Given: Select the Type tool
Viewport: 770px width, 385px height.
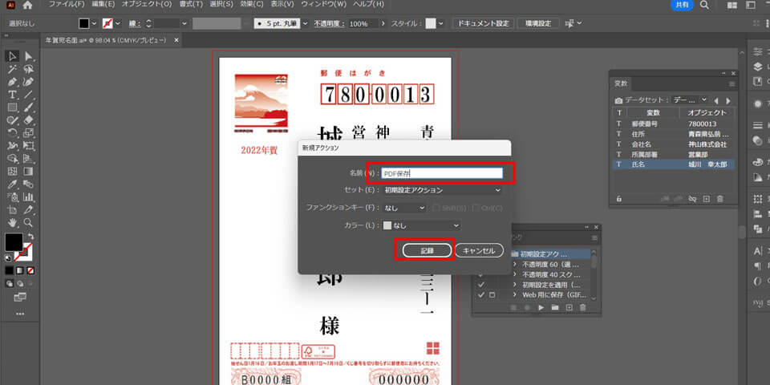Looking at the screenshot, I should 12,95.
